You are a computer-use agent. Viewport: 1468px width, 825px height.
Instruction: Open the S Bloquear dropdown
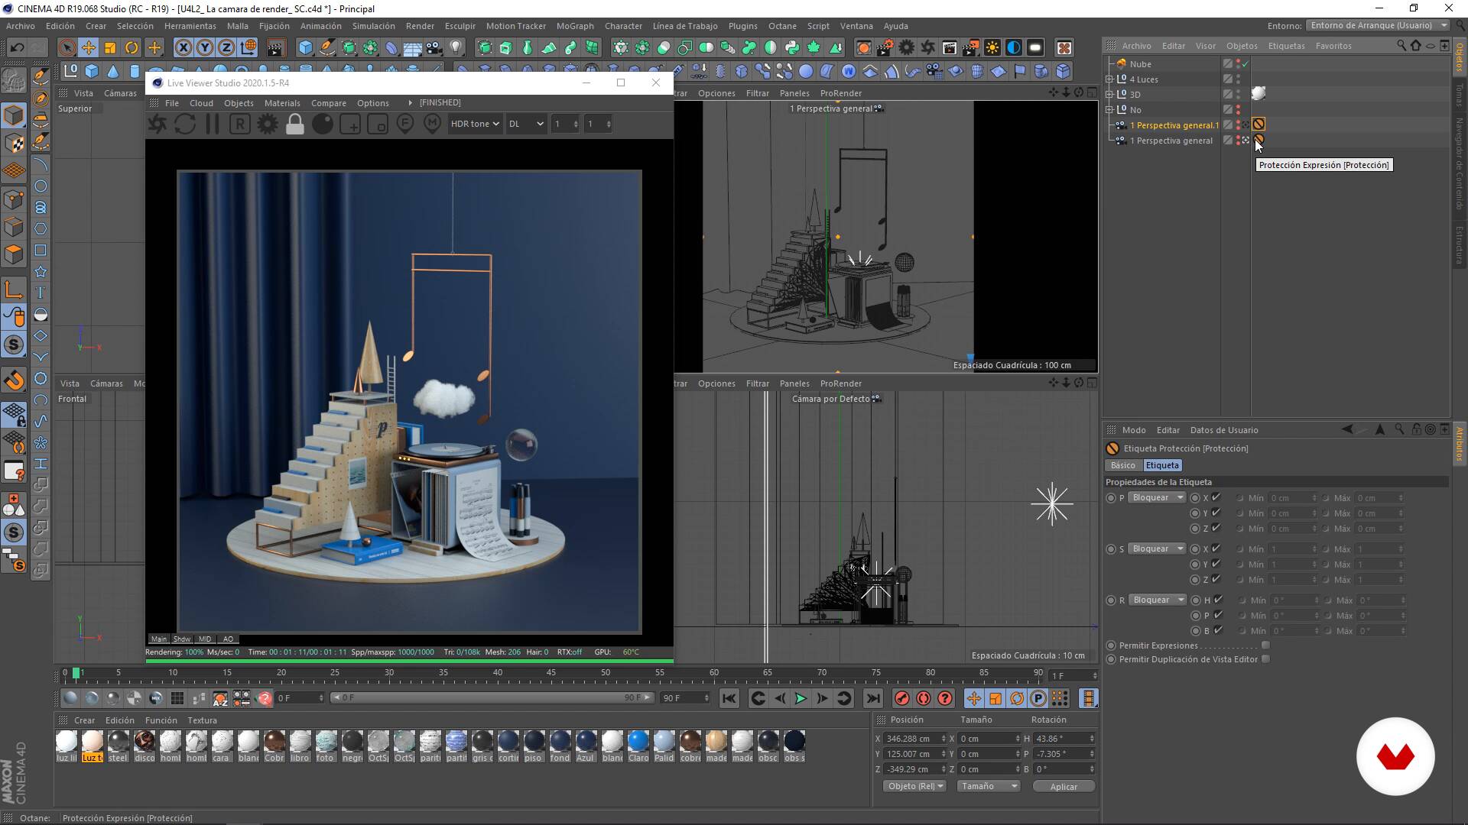pyautogui.click(x=1157, y=549)
